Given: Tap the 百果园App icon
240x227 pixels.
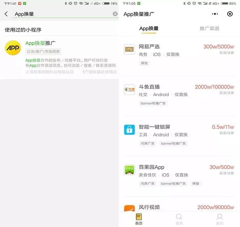Looking at the screenshot, I should coord(129,170).
